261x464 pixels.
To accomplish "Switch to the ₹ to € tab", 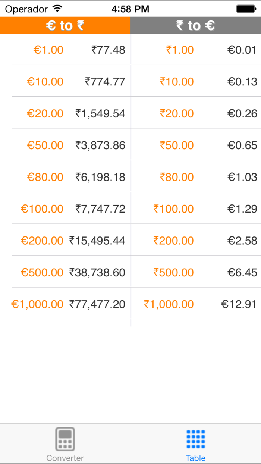I will 195,25.
